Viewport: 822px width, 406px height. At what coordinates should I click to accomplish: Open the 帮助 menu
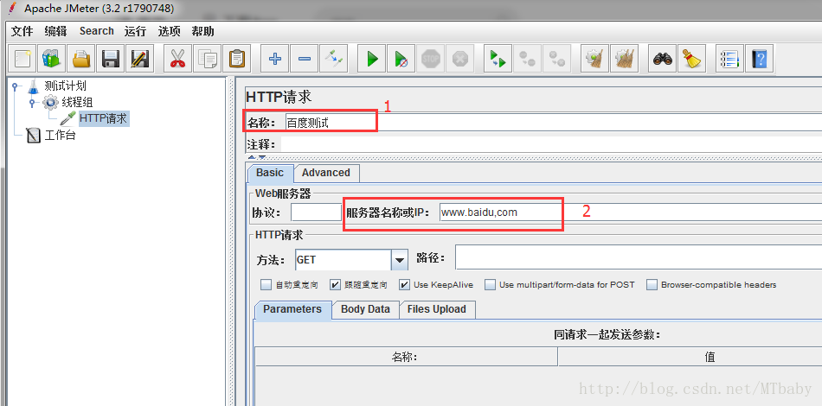point(202,31)
